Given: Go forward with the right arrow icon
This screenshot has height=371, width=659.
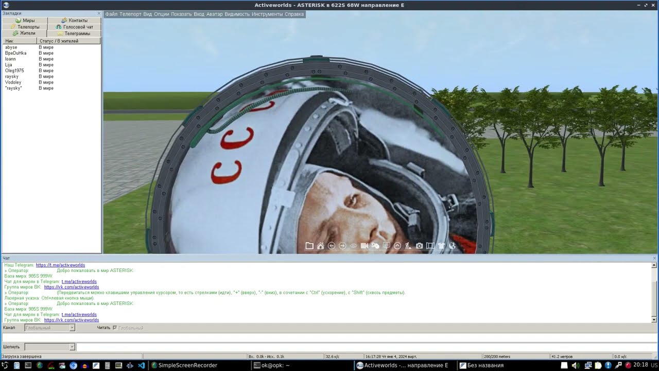Looking at the screenshot, I should [x=342, y=246].
